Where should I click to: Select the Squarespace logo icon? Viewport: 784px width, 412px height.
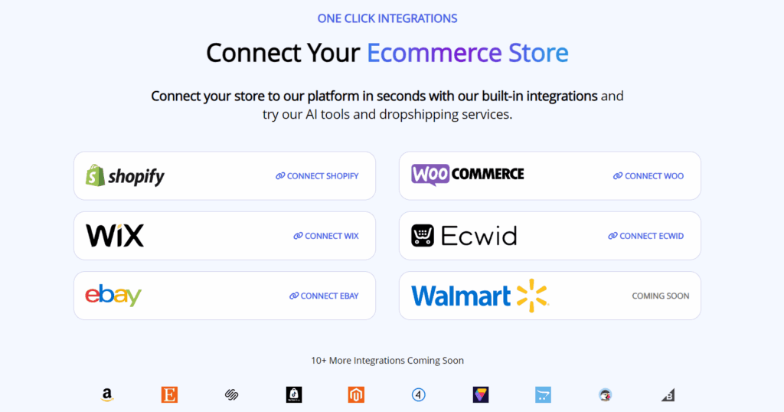tap(232, 395)
